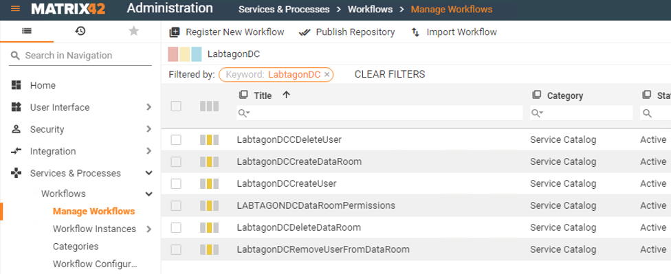
Task: Click the header traffic-light status icon
Action: (x=209, y=106)
